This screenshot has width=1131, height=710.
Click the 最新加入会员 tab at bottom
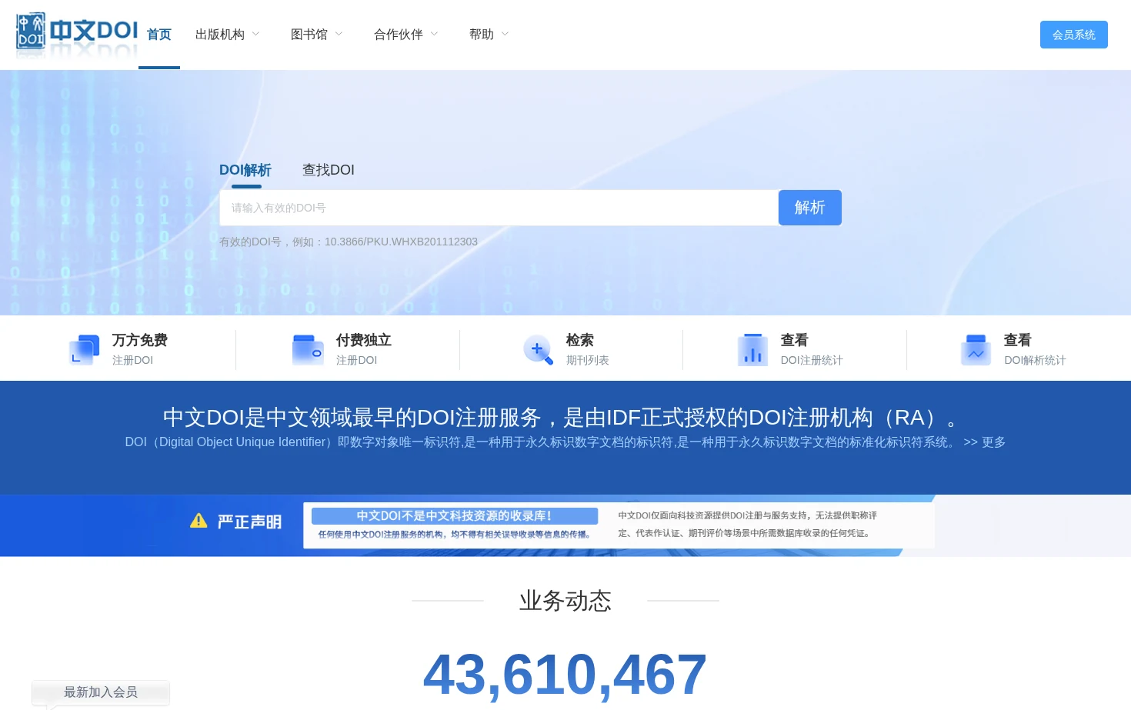[x=101, y=692]
